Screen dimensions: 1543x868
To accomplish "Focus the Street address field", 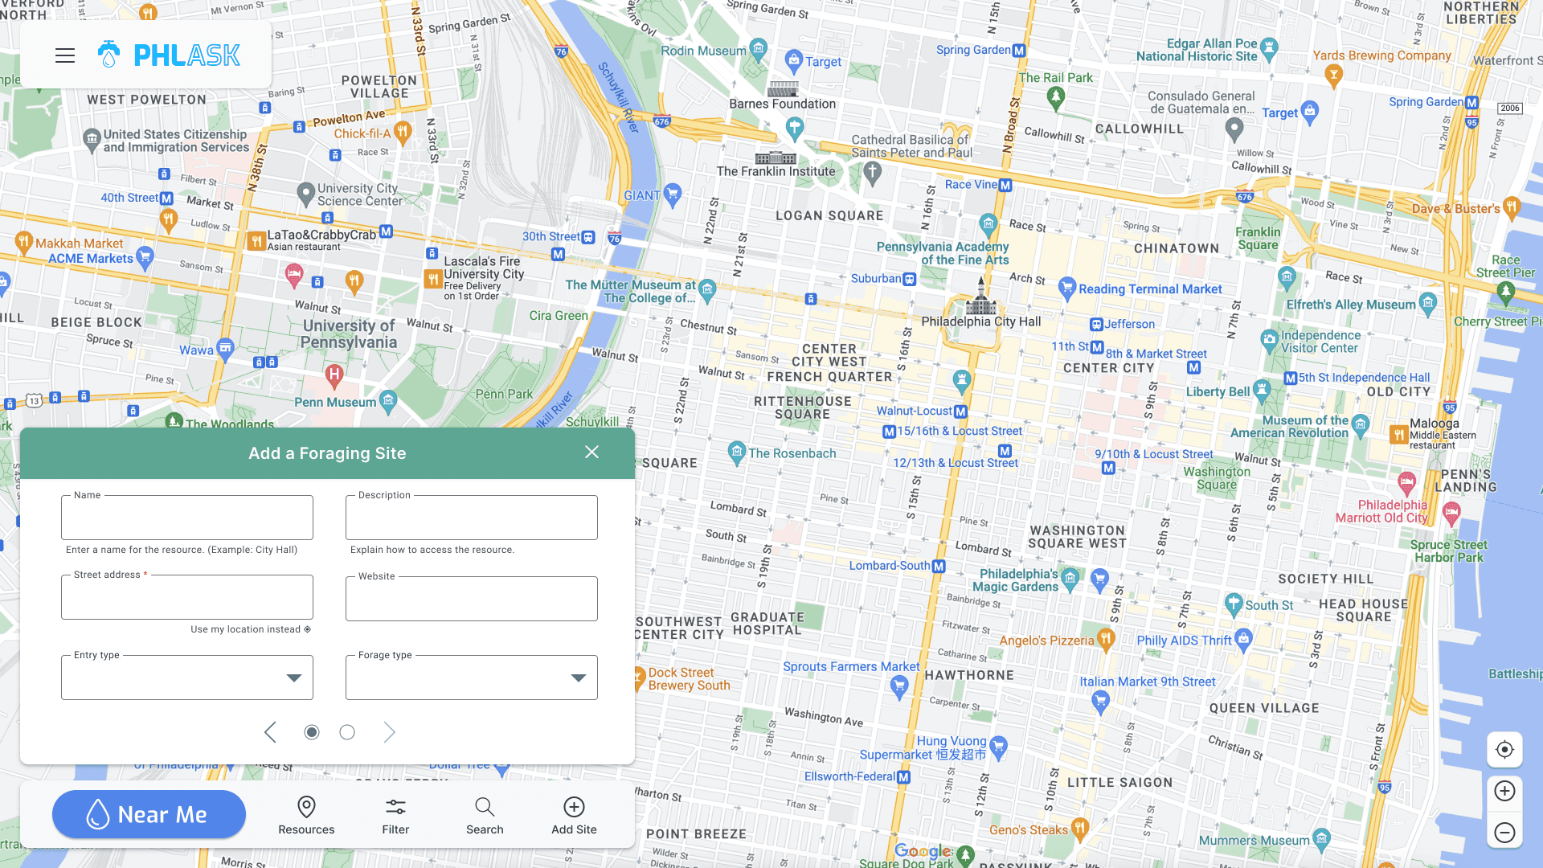I will click(187, 597).
